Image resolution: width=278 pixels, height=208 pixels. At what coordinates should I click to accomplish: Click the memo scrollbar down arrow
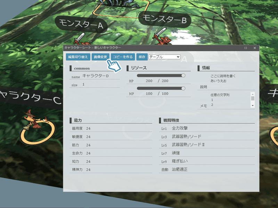coord(253,106)
